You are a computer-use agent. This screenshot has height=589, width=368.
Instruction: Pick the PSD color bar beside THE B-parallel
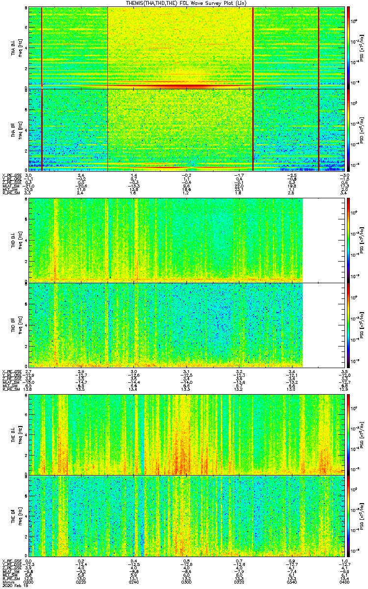click(x=349, y=516)
